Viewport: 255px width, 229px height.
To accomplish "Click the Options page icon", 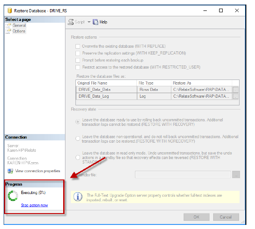I will 9,31.
